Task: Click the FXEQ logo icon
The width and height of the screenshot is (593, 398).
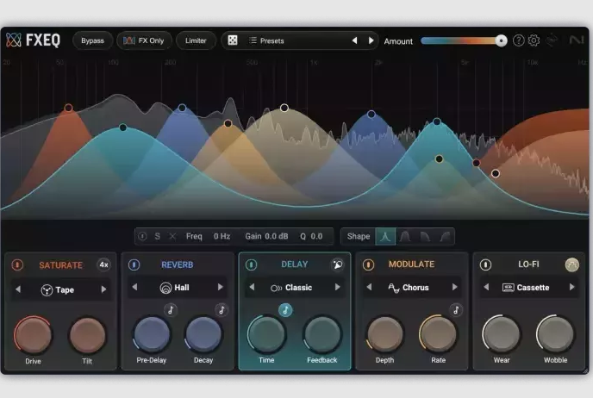Action: tap(14, 40)
